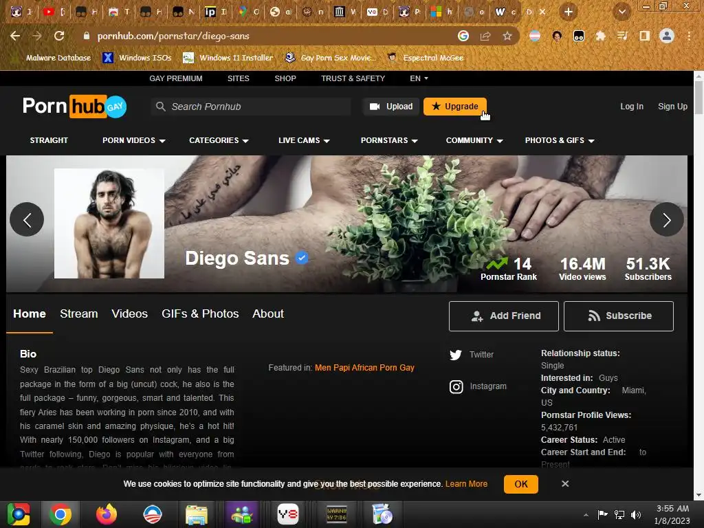The width and height of the screenshot is (704, 528).
Task: Close the currently active tab
Action: click(542, 12)
